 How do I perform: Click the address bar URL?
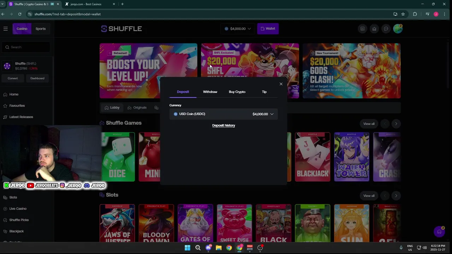(67, 14)
